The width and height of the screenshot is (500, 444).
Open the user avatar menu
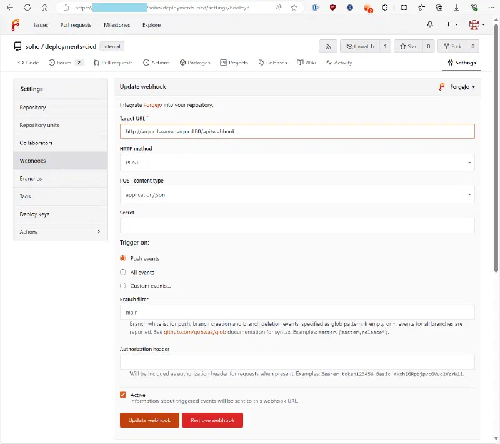coord(477,24)
